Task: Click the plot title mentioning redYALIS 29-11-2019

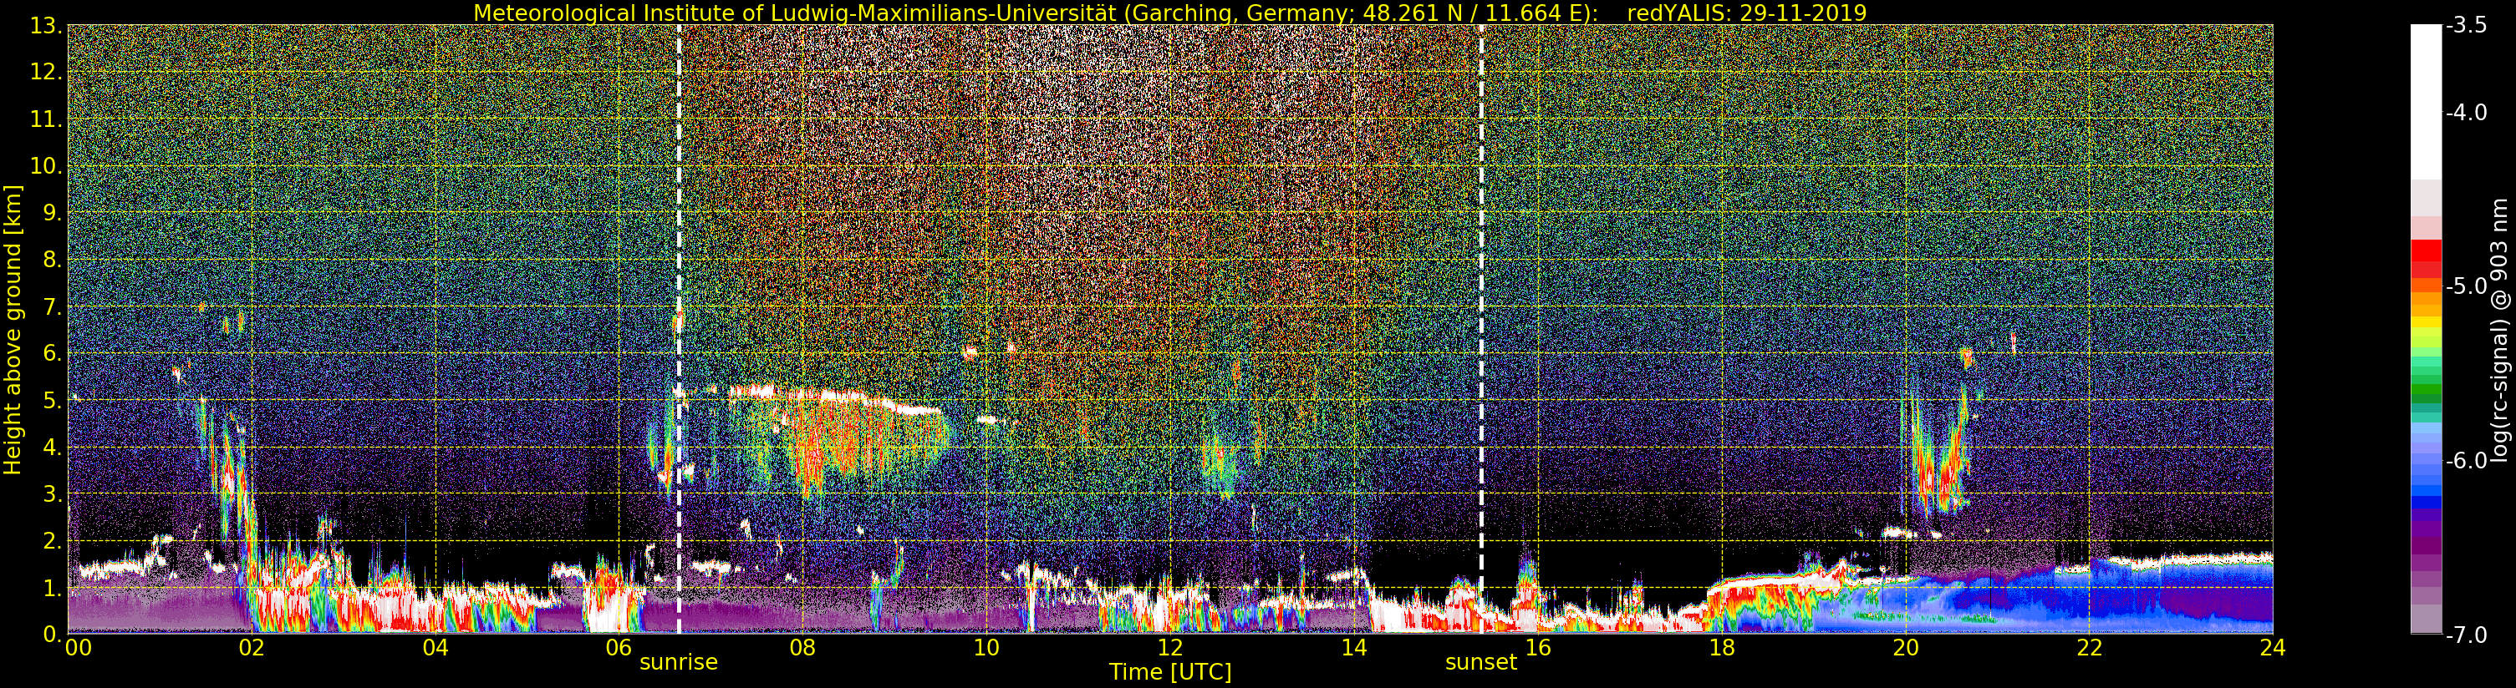Action: pyautogui.click(x=1170, y=13)
